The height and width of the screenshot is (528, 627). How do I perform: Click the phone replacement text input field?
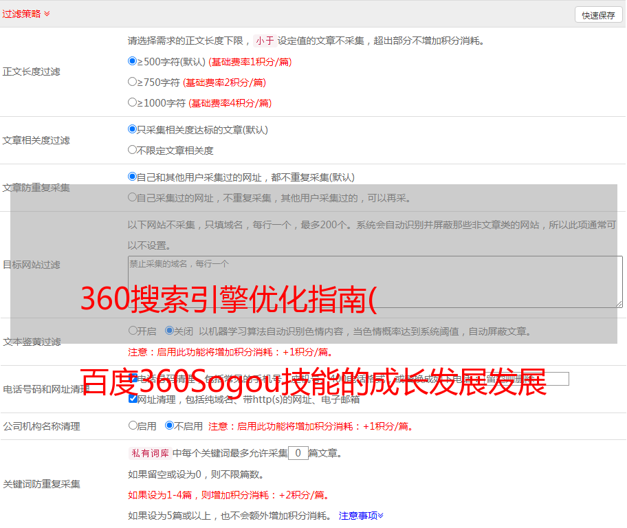pyautogui.click(x=527, y=379)
